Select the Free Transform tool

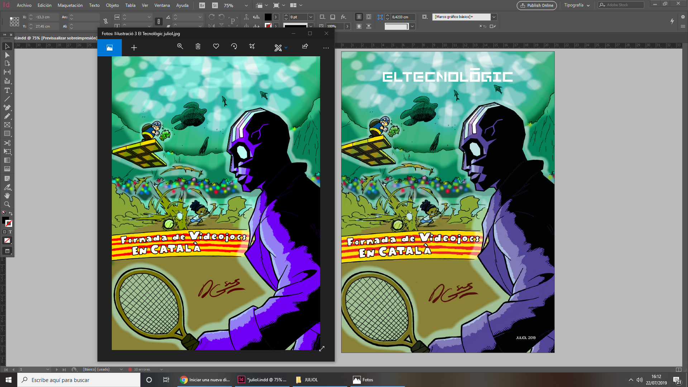(7, 152)
